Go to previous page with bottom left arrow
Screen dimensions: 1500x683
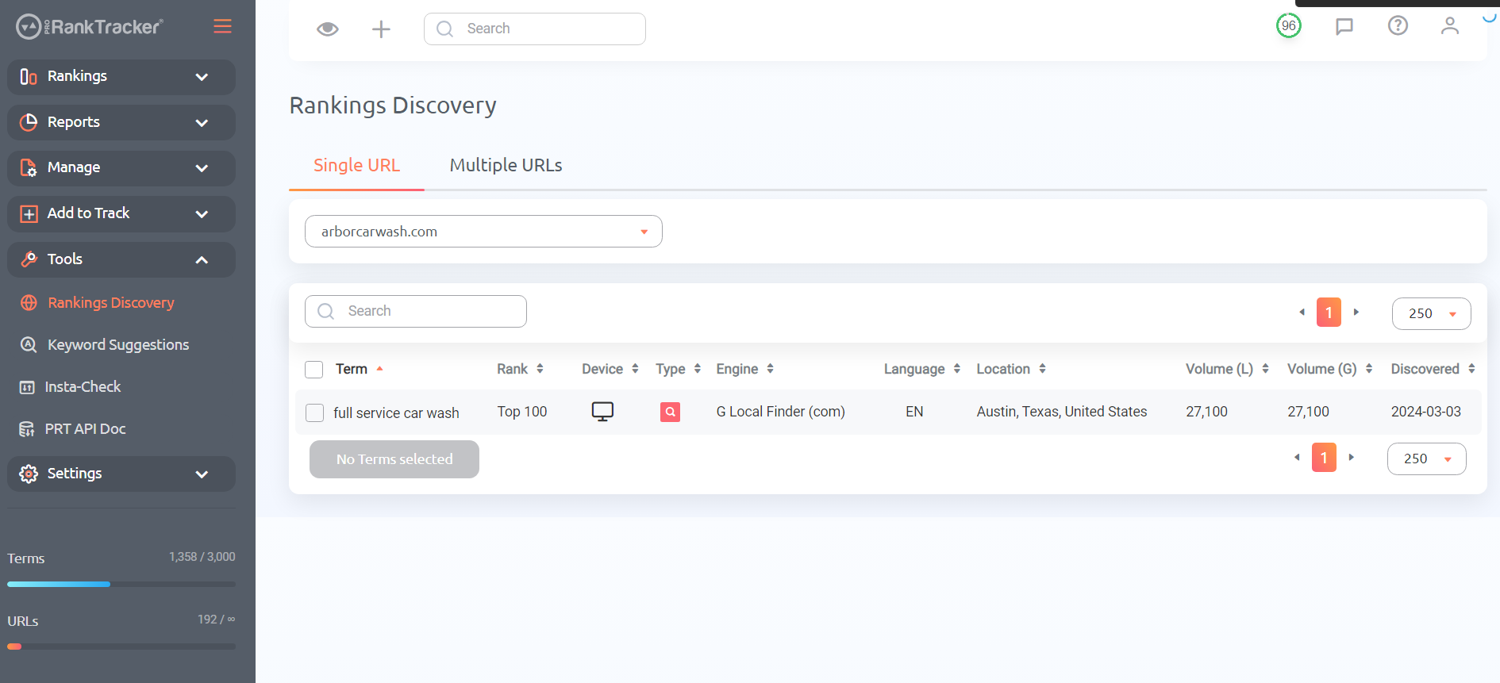pos(1297,458)
